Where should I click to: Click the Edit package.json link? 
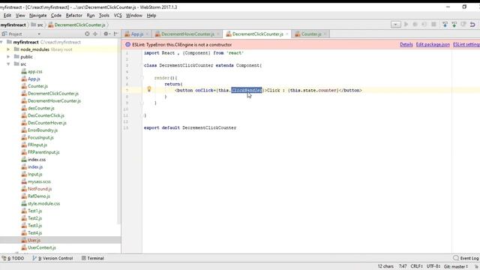click(x=433, y=45)
